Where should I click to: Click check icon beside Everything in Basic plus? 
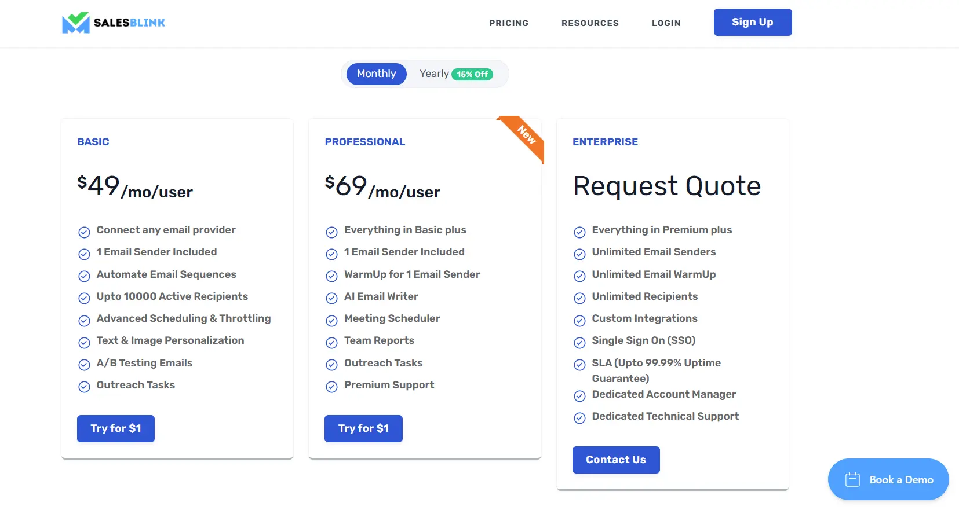click(331, 232)
